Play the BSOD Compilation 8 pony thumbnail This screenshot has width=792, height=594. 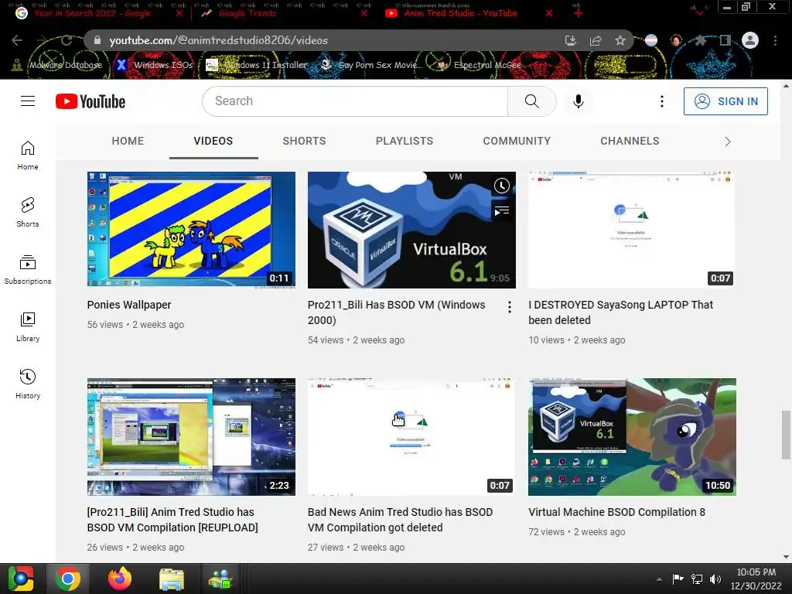click(x=632, y=437)
